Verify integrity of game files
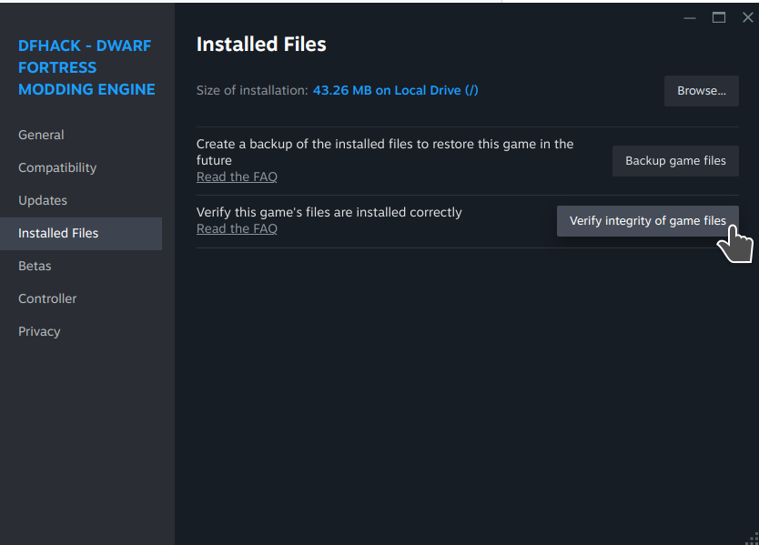Image resolution: width=759 pixels, height=545 pixels. point(647,220)
